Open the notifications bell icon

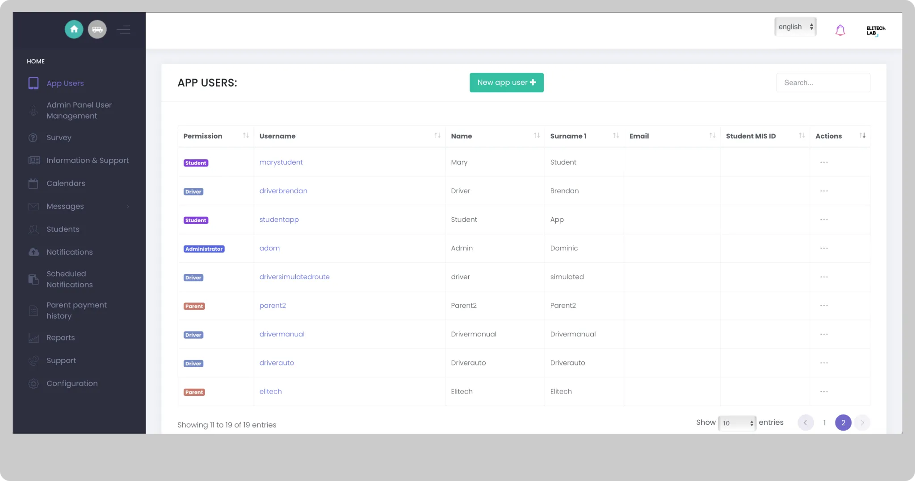point(840,30)
